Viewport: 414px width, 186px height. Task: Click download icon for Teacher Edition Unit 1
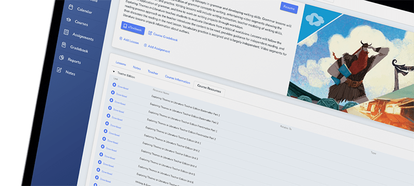(x=108, y=116)
